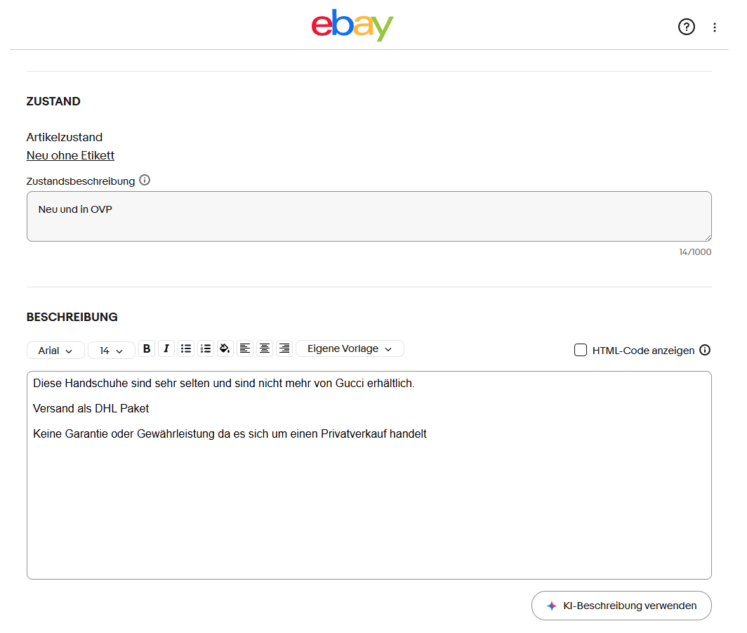Open the font size 14 dropdown
Viewport: 747px width, 633px height.
point(112,351)
